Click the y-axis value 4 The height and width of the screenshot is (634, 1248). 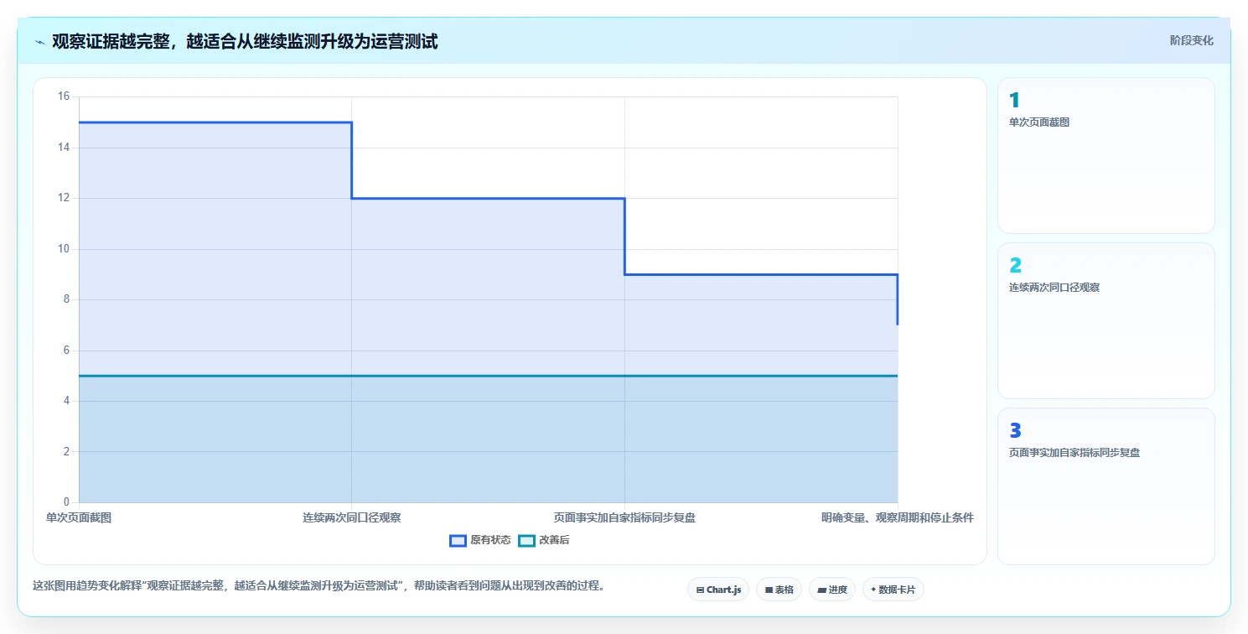(x=66, y=401)
